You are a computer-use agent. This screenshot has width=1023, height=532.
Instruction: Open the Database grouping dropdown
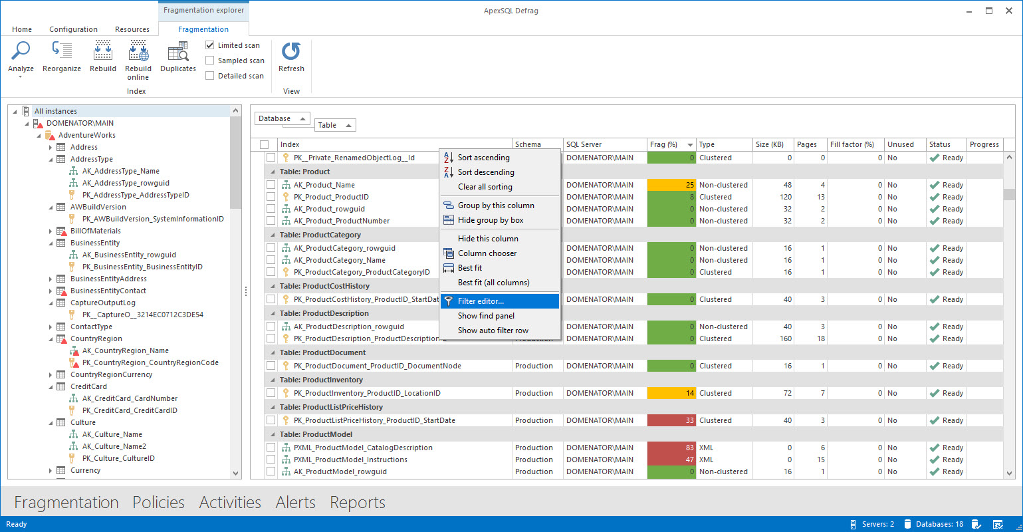coord(282,118)
